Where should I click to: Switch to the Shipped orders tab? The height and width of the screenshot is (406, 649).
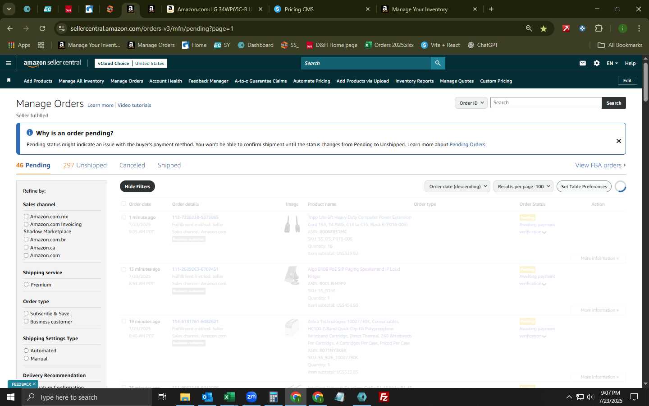click(x=169, y=165)
